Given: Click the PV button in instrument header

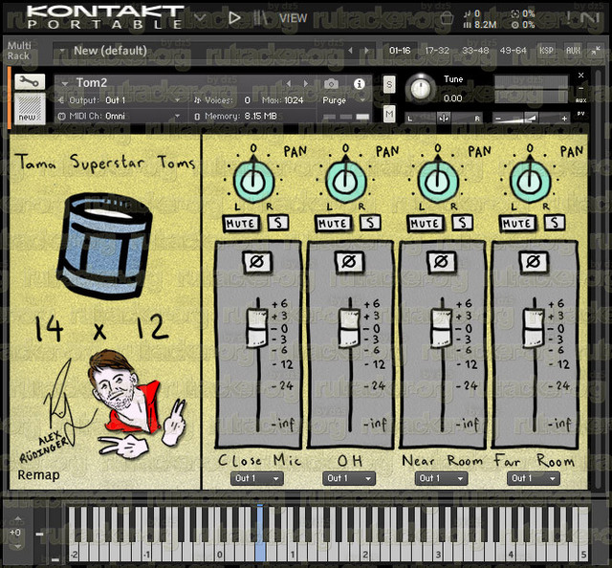Looking at the screenshot, I should pos(580,114).
